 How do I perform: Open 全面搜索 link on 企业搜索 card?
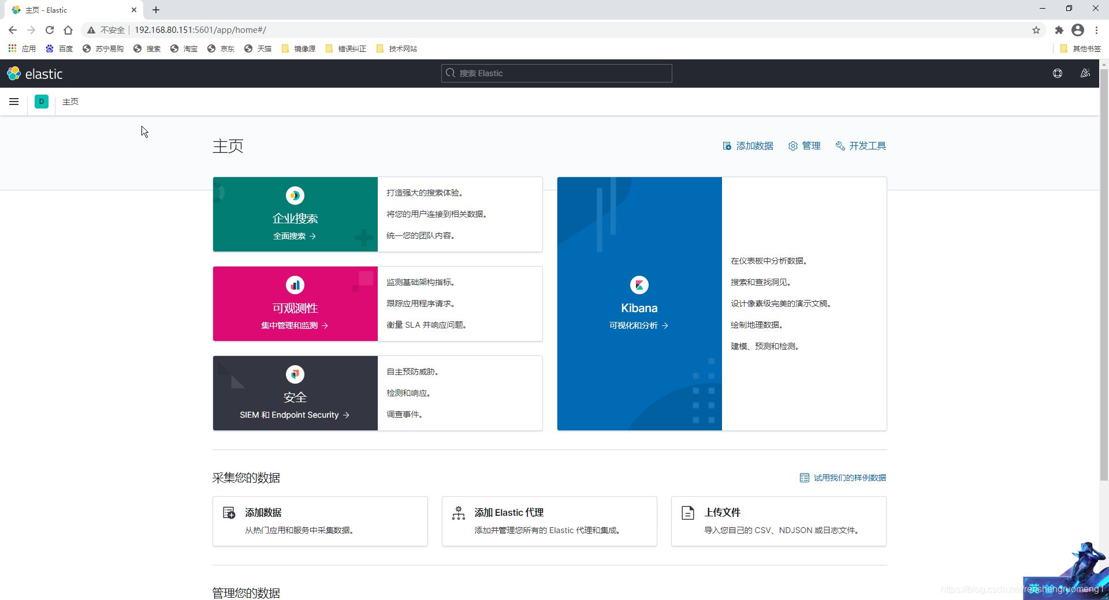tap(295, 236)
